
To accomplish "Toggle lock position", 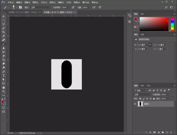I will click(147, 99).
